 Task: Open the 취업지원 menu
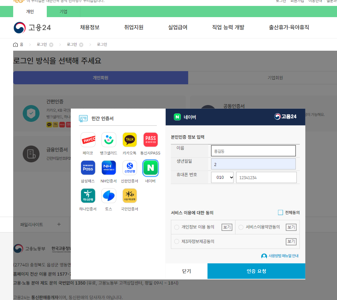134,27
